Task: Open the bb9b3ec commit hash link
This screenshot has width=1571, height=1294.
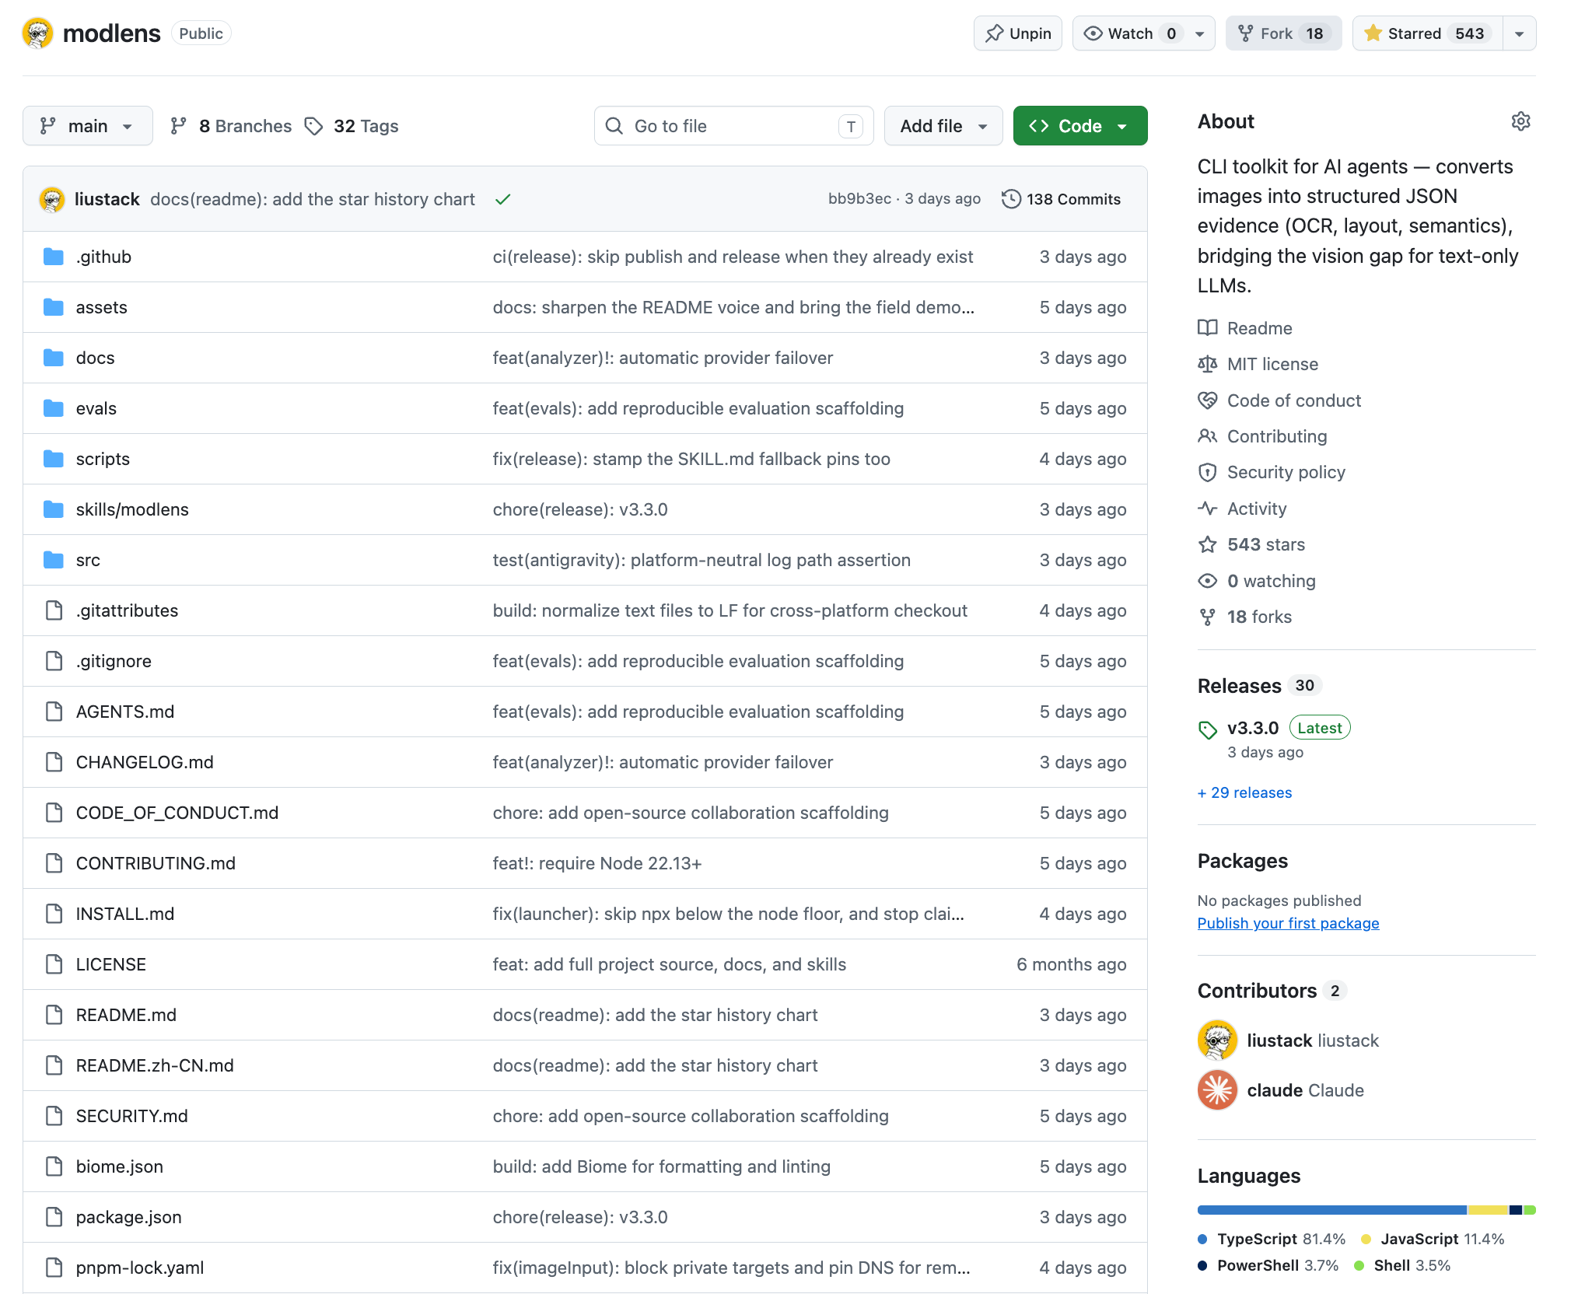Action: tap(859, 199)
